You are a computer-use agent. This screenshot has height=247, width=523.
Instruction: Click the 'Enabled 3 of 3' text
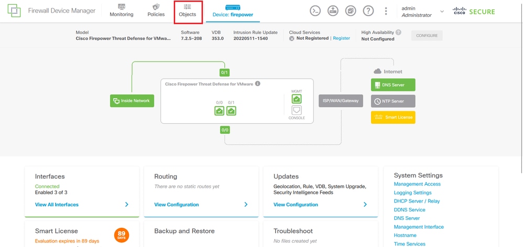tap(51, 193)
